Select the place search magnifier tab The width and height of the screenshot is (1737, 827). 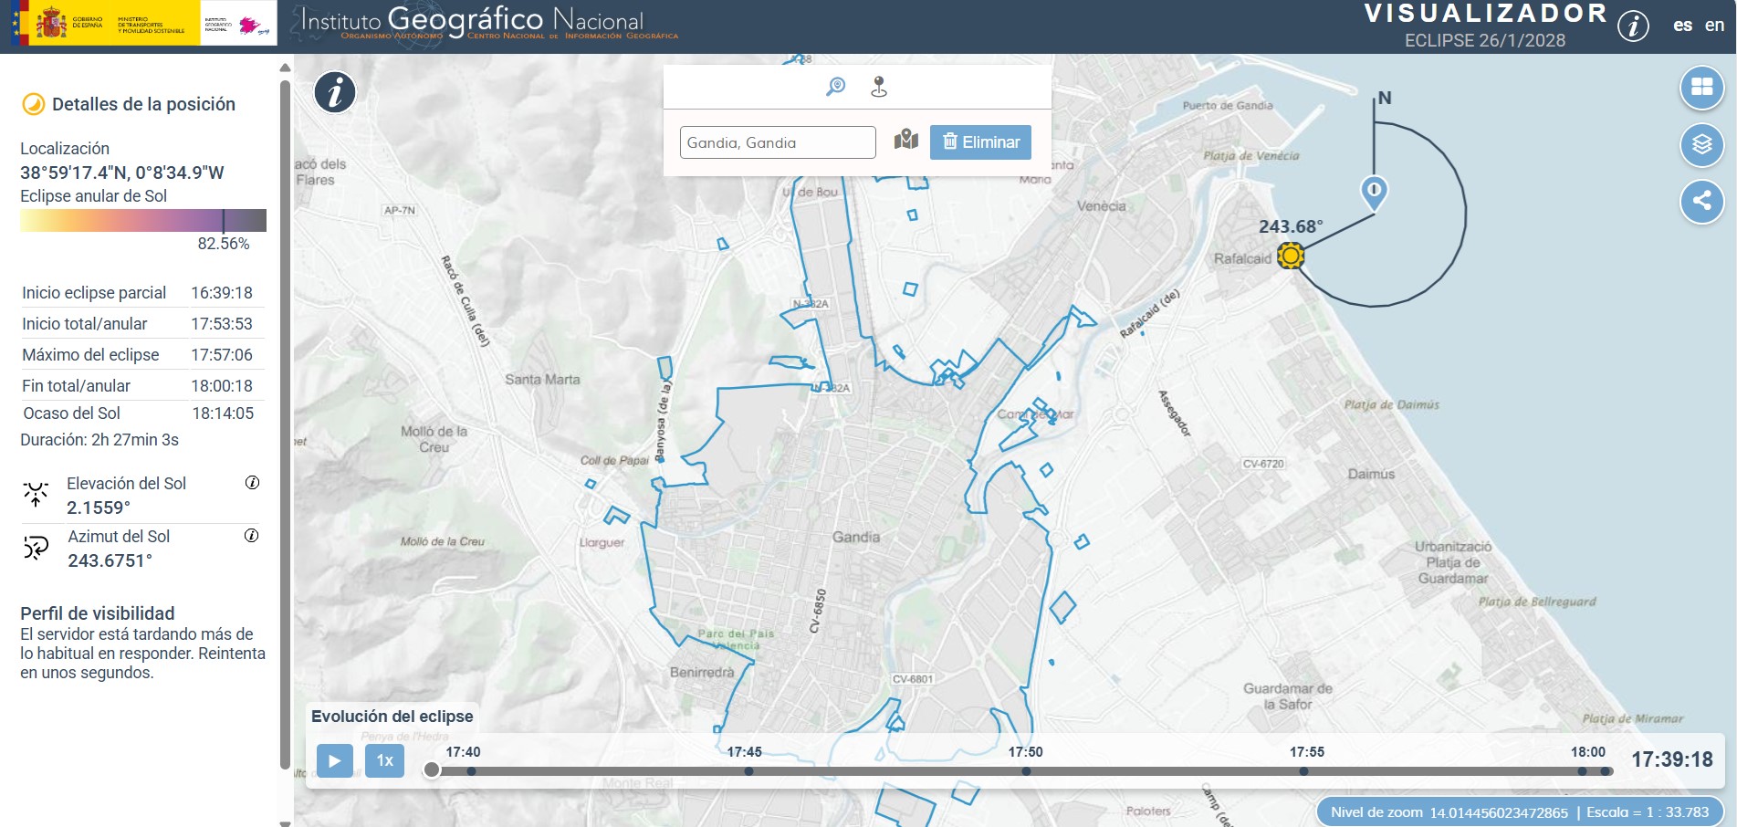coord(835,87)
